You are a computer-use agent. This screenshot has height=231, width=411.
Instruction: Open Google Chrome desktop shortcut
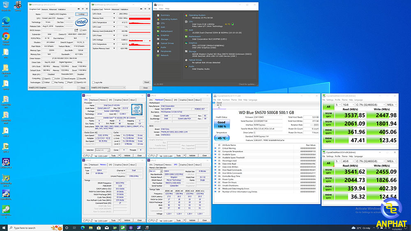(6, 39)
